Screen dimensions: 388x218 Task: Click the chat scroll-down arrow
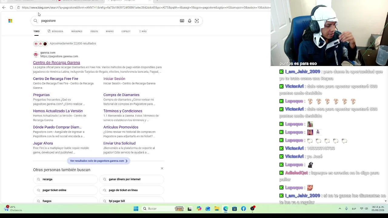pyautogui.click(x=386, y=201)
